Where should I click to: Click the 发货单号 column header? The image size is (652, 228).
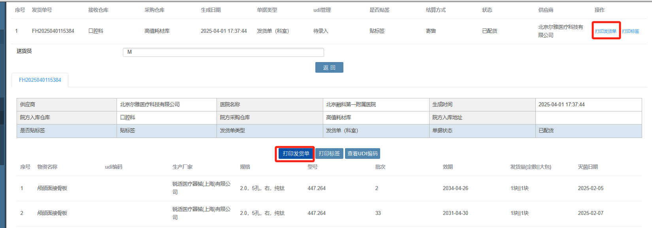click(x=42, y=10)
